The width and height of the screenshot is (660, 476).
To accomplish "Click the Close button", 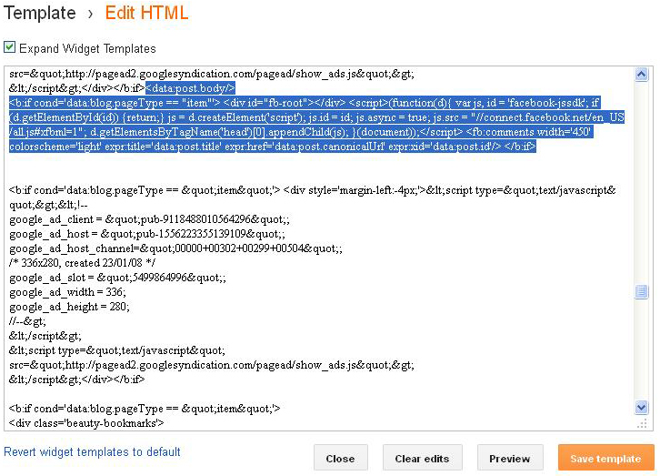I will [340, 458].
